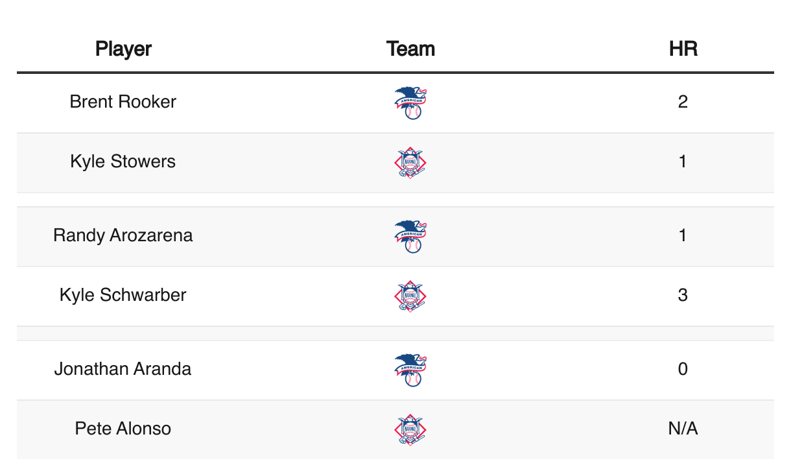This screenshot has height=476, width=791.
Task: Click American League logo beside Jonathan Aranda
Action: pyautogui.click(x=410, y=370)
